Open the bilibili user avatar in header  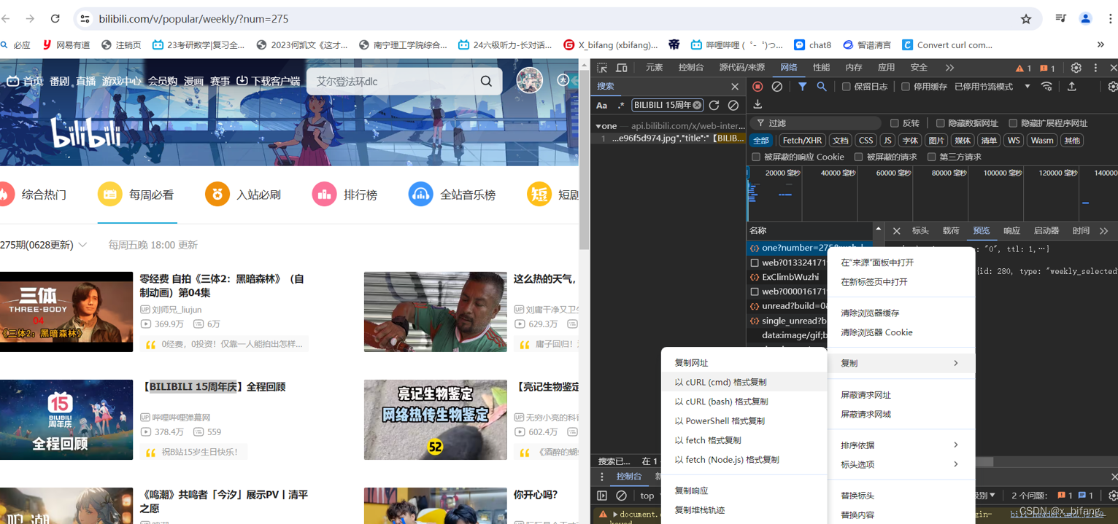pyautogui.click(x=530, y=80)
